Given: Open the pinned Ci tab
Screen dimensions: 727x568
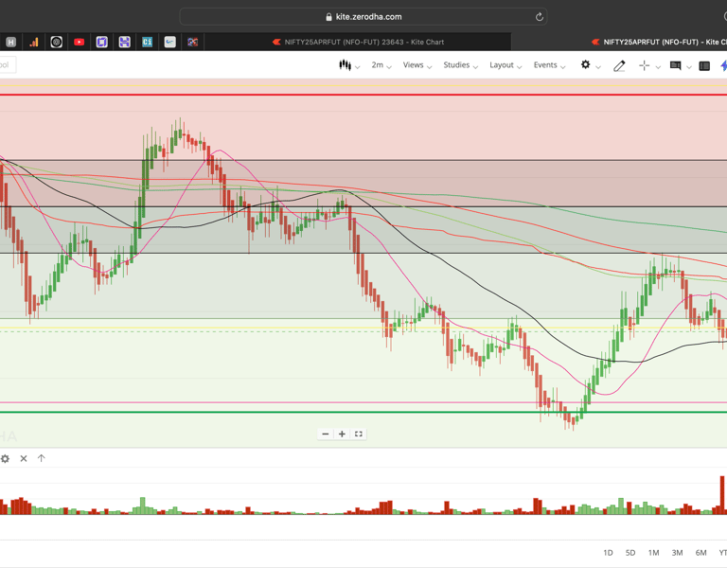Looking at the screenshot, I should (147, 43).
